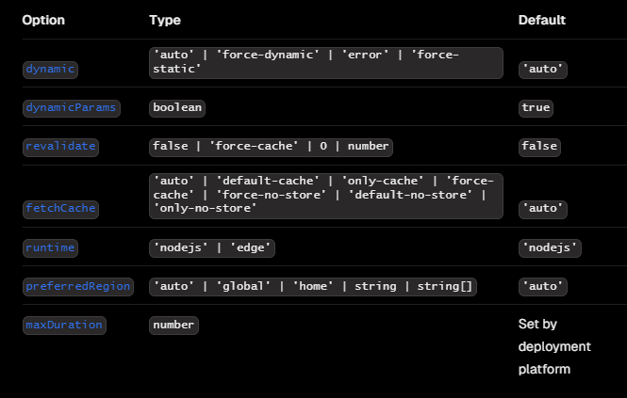Follow the revalidate option link

(60, 147)
